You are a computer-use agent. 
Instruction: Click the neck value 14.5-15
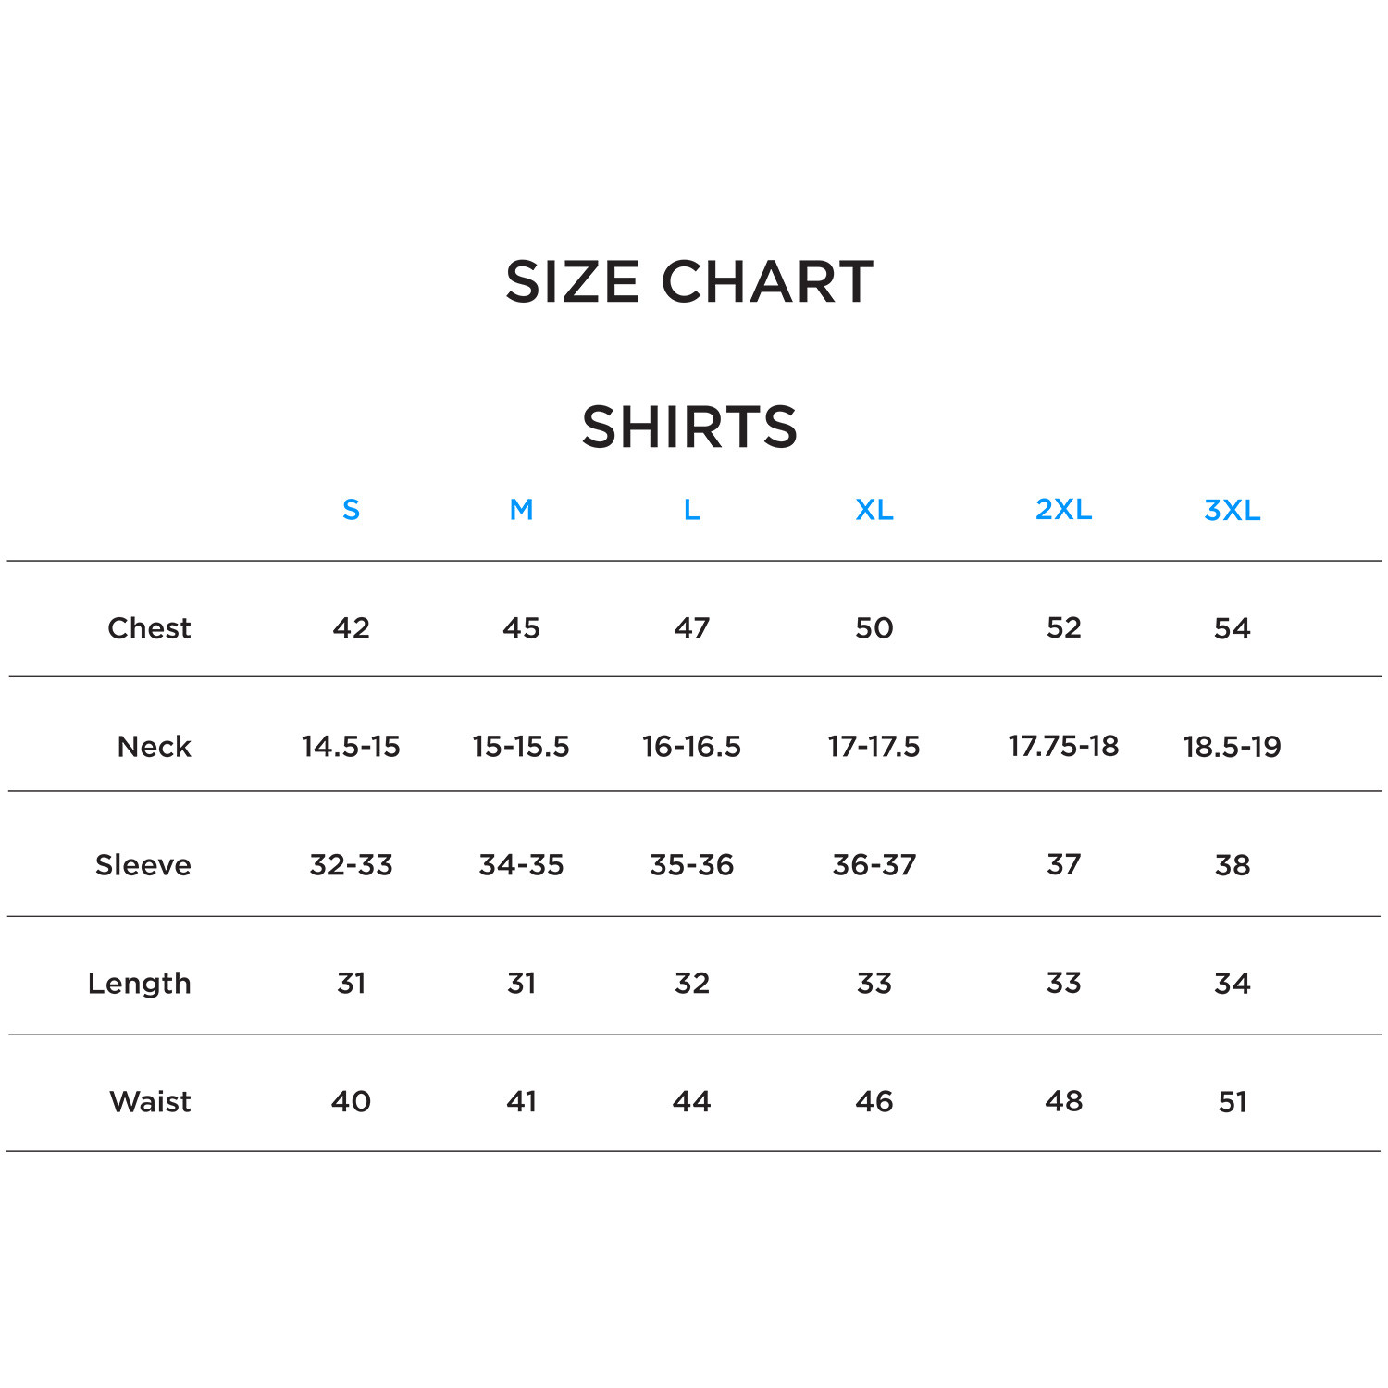click(x=351, y=747)
